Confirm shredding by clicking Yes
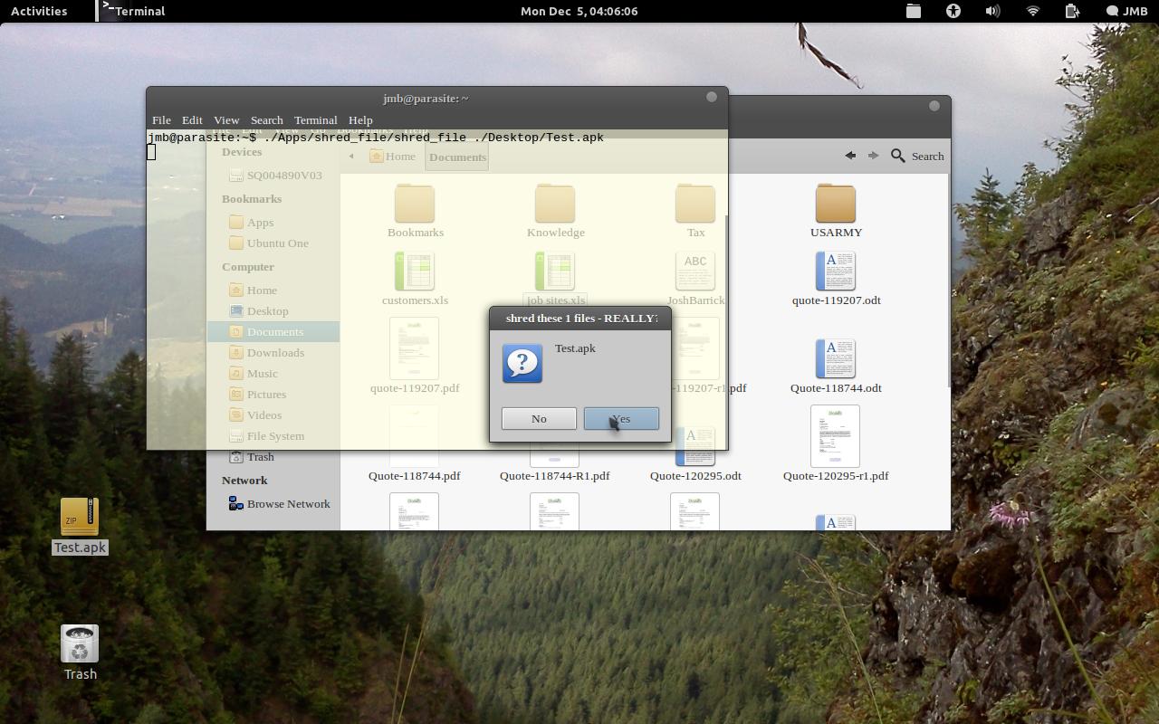The width and height of the screenshot is (1159, 724). 621,418
